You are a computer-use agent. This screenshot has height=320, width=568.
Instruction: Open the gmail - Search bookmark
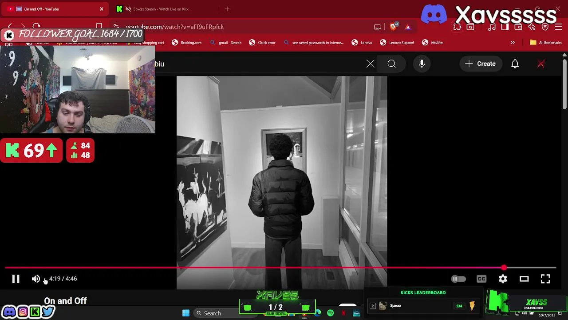click(x=226, y=43)
